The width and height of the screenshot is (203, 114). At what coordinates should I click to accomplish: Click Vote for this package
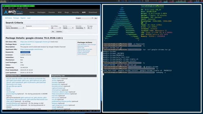click(84, 51)
